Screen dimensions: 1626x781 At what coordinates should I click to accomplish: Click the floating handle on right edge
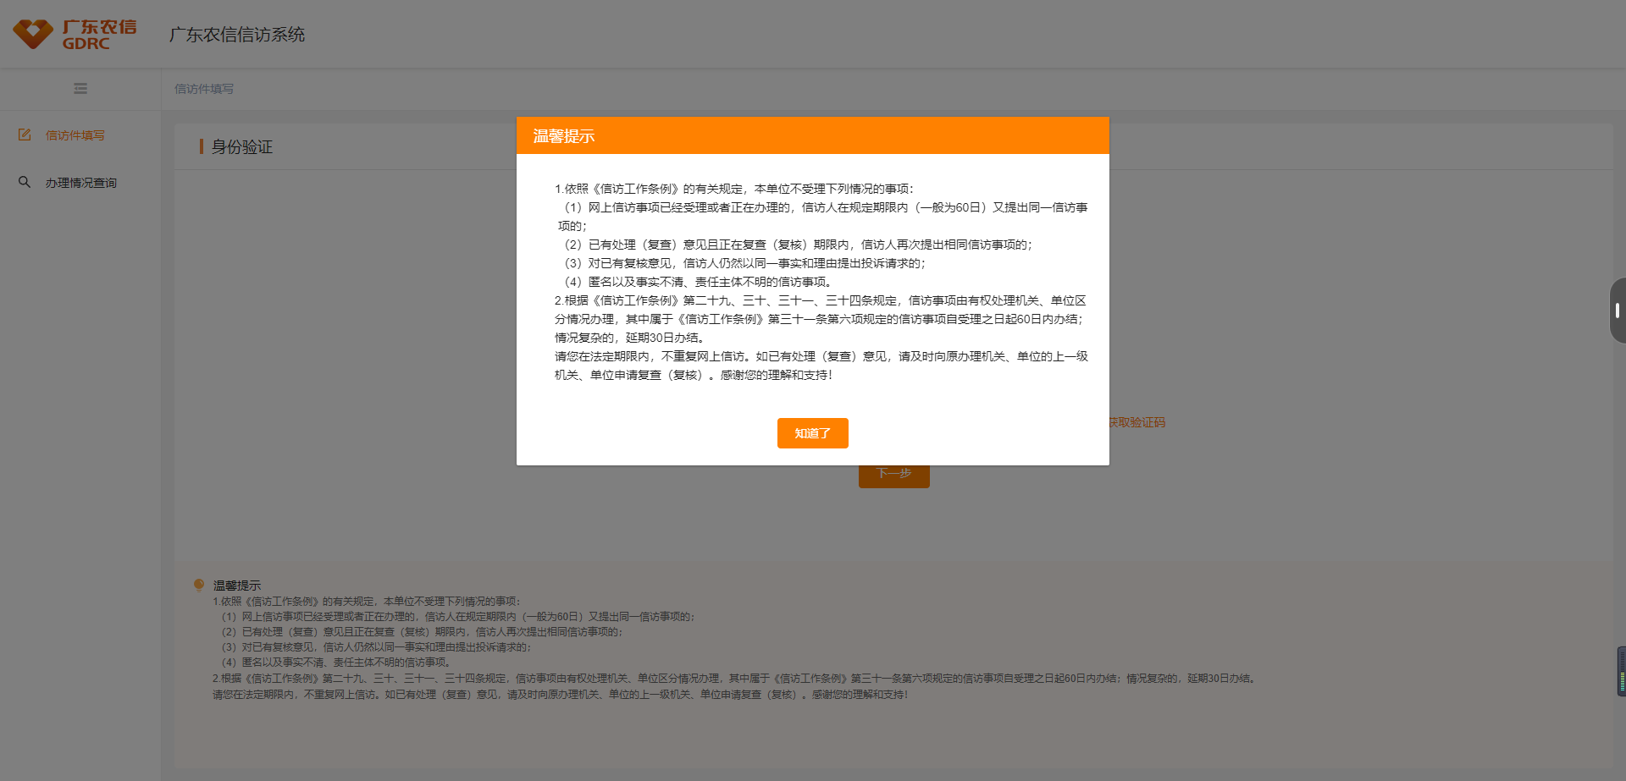point(1618,311)
